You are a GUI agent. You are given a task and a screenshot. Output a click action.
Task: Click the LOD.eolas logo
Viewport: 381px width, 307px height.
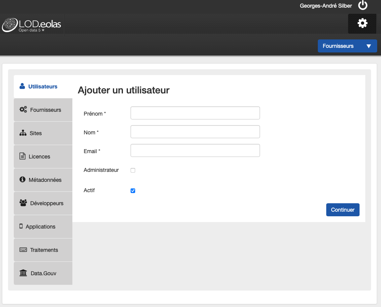click(32, 25)
